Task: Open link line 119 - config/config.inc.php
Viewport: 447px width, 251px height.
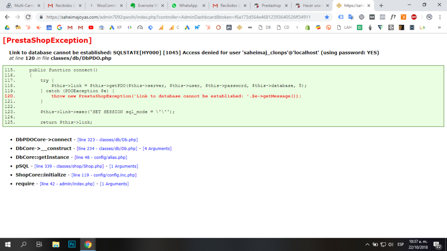Action: pos(104,175)
